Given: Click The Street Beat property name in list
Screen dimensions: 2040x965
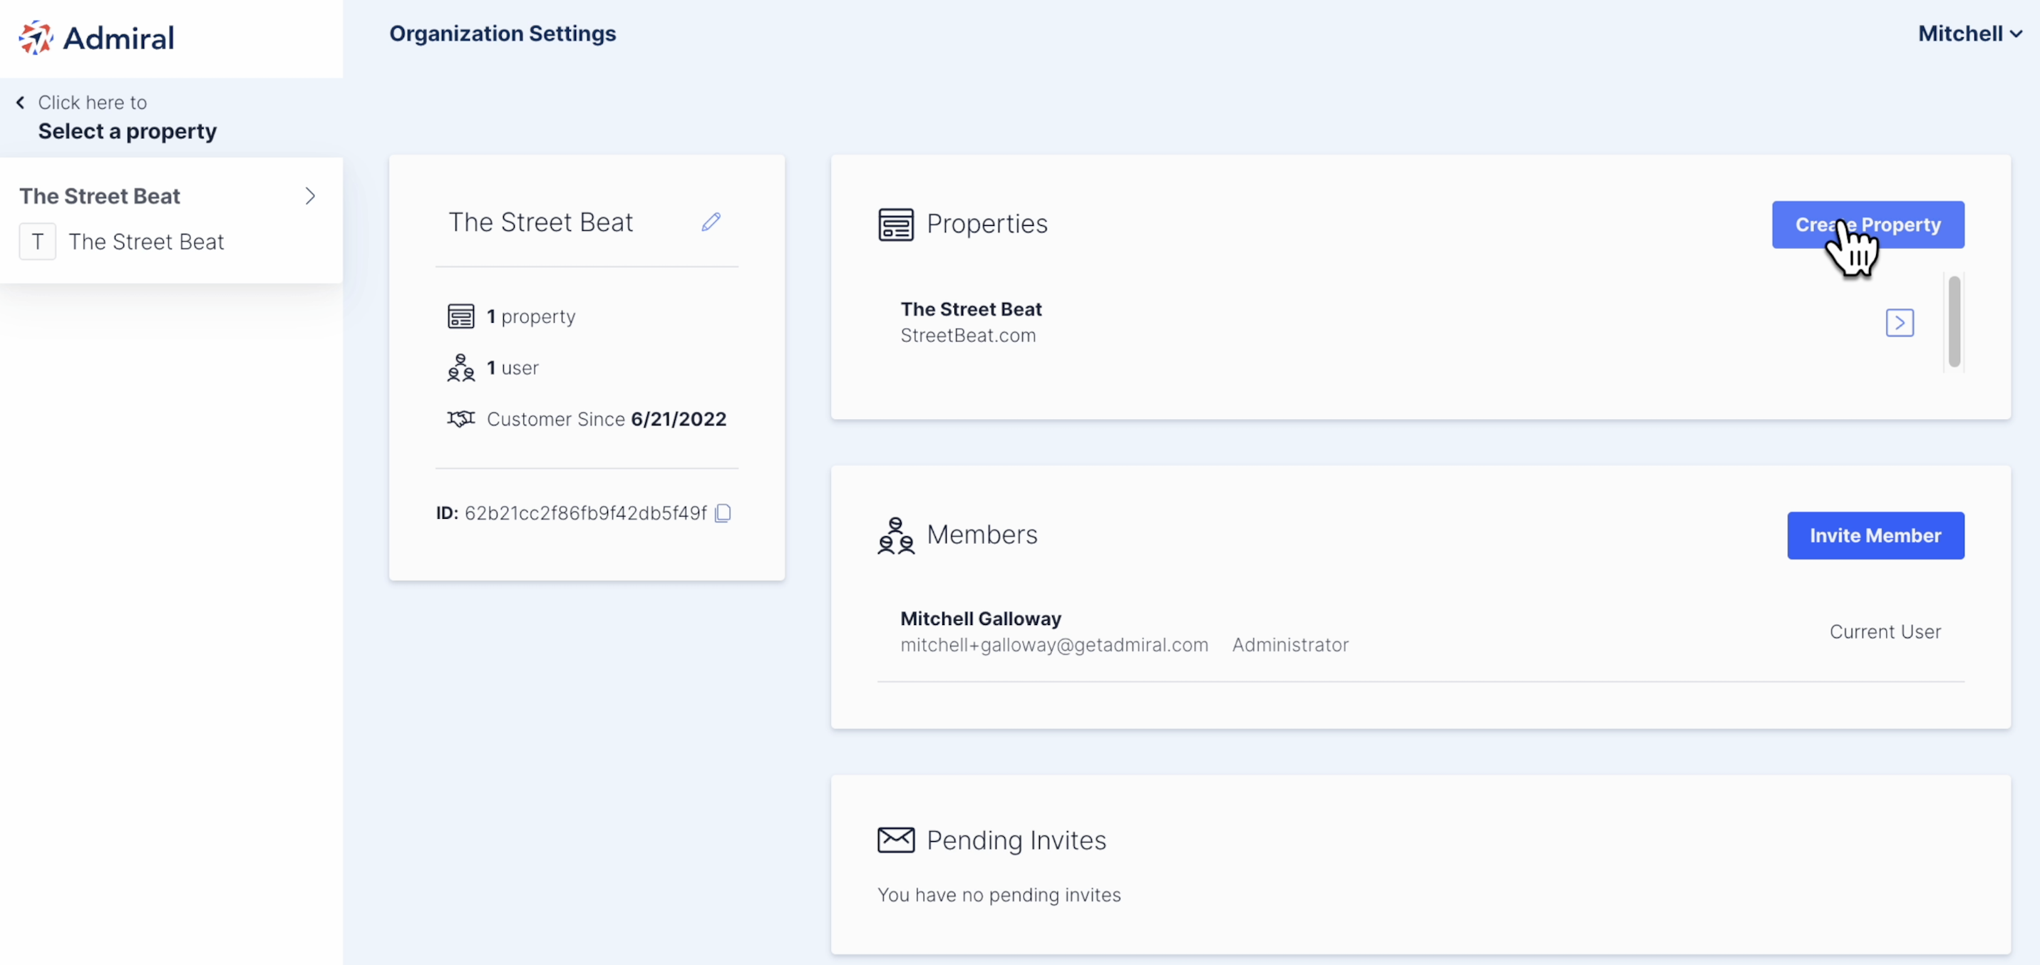Looking at the screenshot, I should [971, 309].
